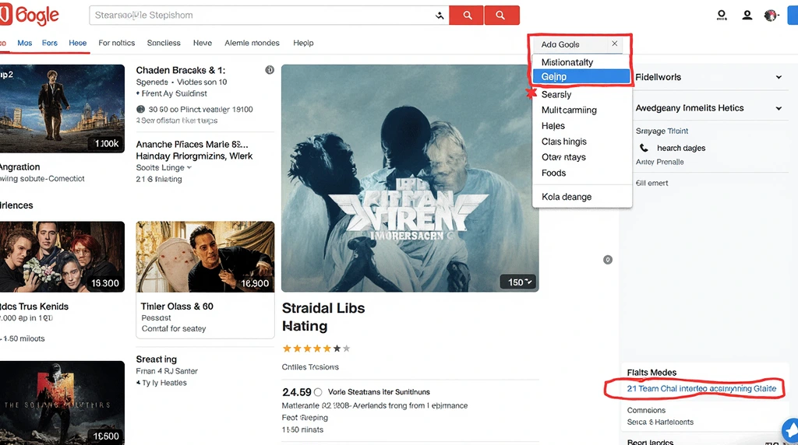Open the Gogle logo homepage

30,16
